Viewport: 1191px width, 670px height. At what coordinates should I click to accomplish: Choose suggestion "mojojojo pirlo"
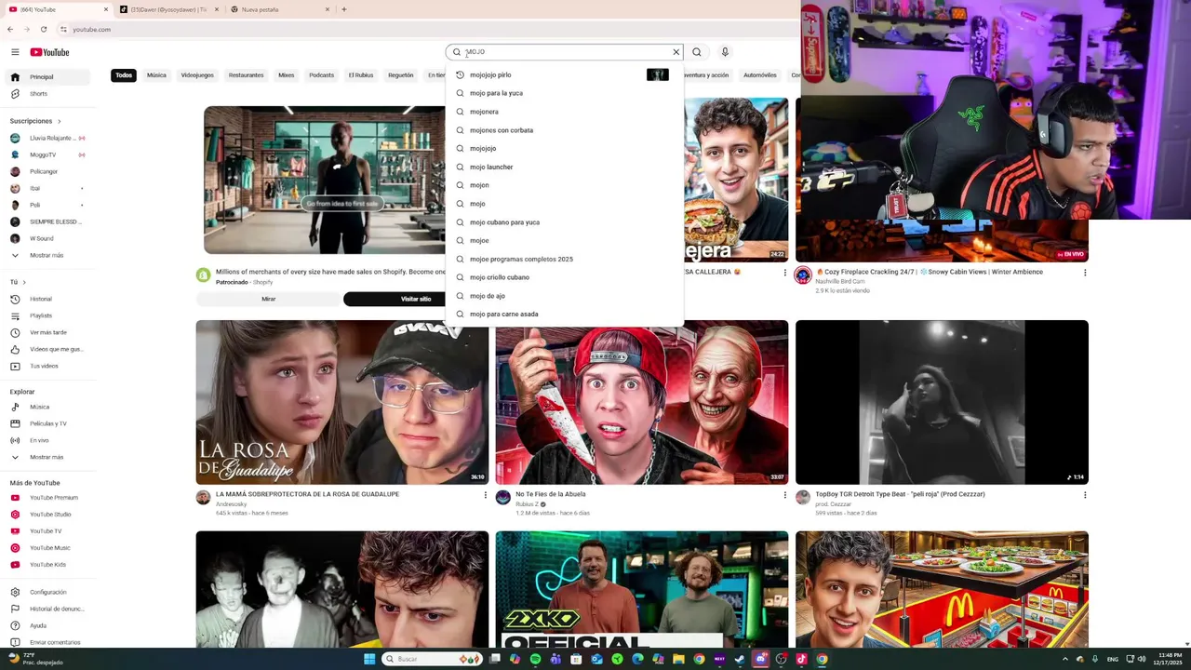[564, 75]
